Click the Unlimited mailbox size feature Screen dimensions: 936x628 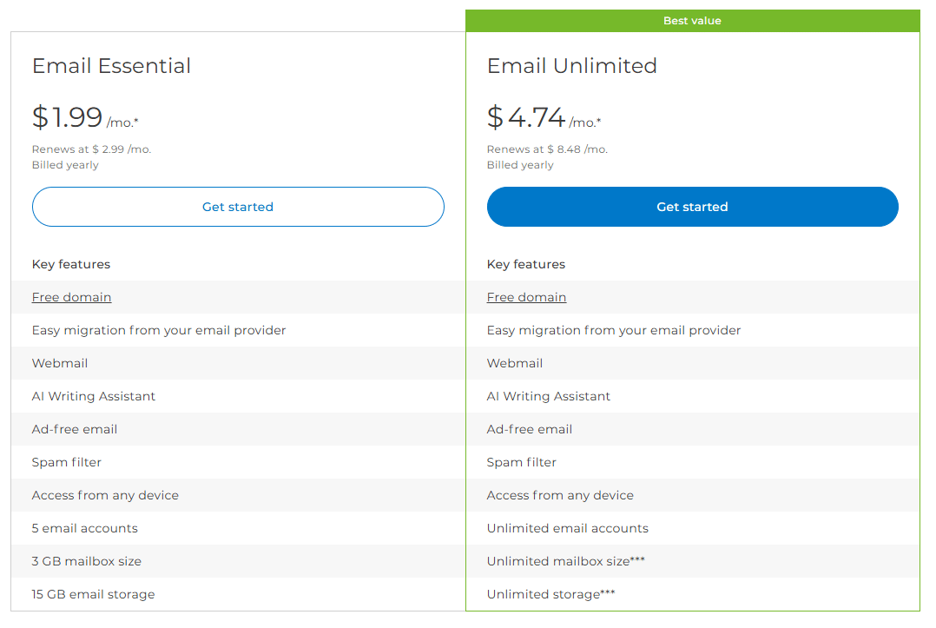(x=565, y=561)
